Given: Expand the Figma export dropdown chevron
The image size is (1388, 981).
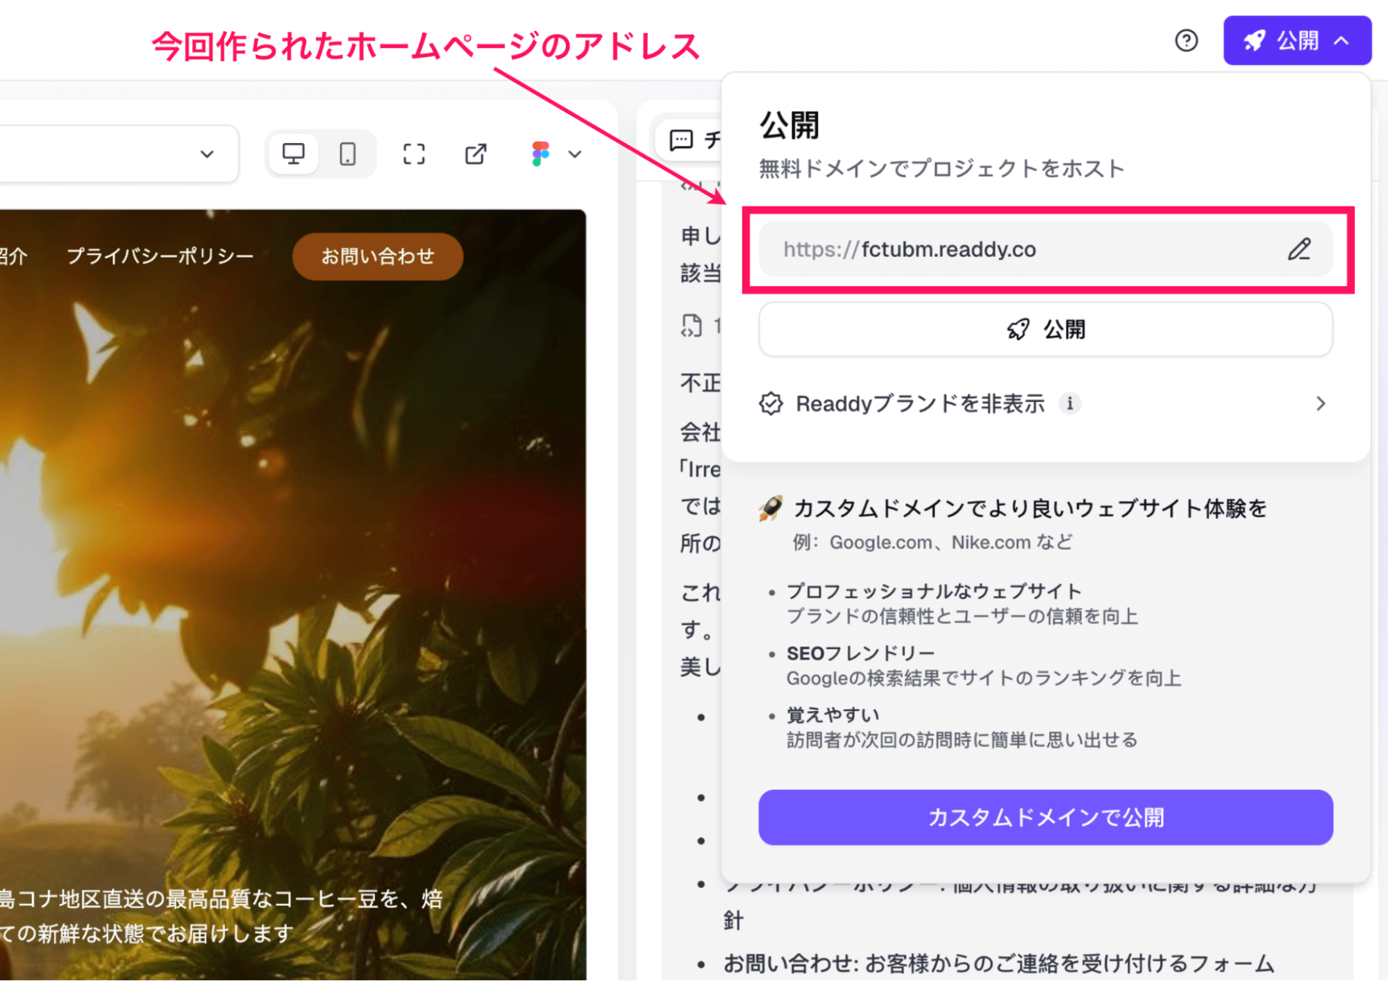Looking at the screenshot, I should click(x=575, y=154).
